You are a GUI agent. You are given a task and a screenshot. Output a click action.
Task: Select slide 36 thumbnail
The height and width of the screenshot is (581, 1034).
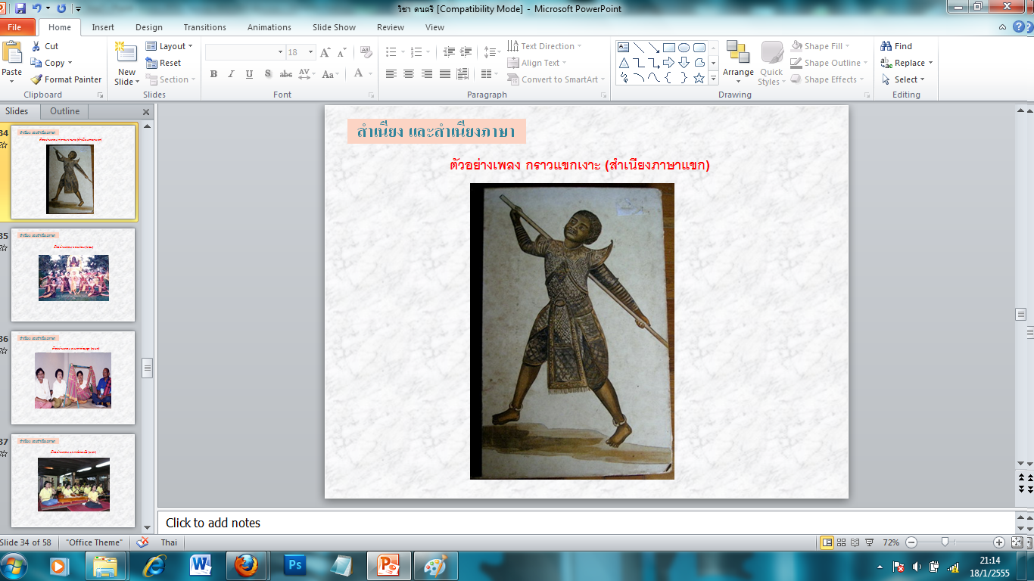[x=73, y=377]
